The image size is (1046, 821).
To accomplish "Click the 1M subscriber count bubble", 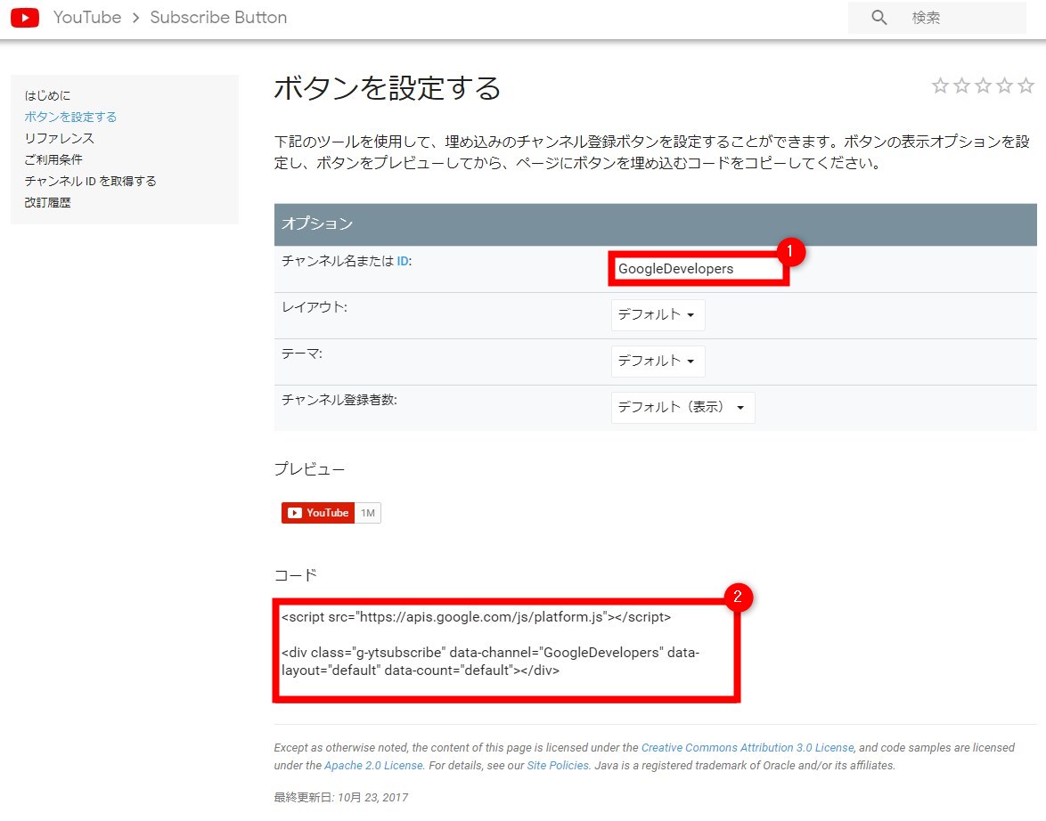I will (x=368, y=513).
